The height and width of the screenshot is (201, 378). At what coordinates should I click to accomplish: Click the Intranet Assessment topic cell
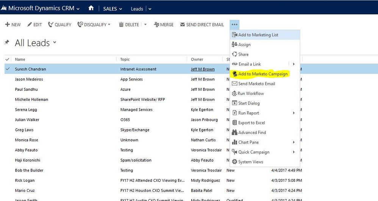(138, 69)
